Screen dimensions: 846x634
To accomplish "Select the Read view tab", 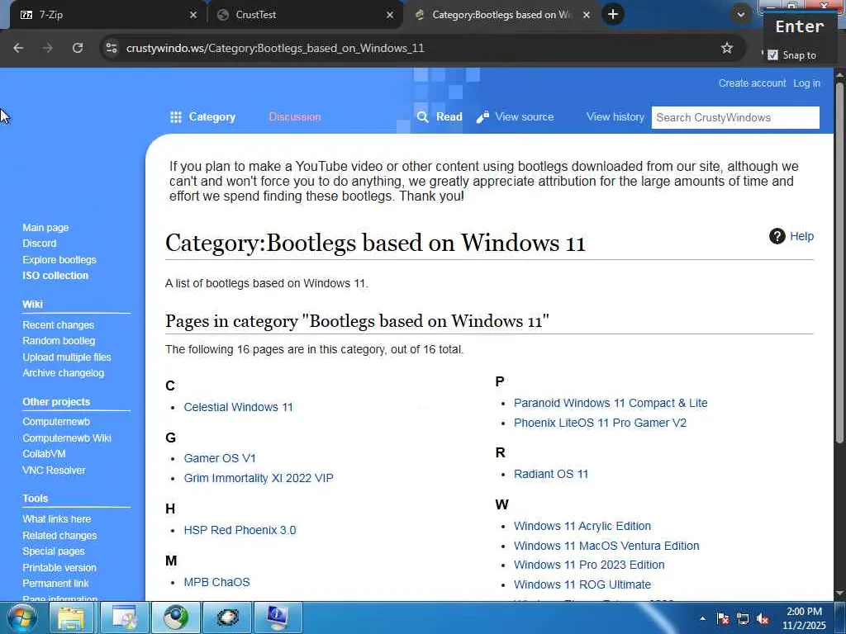I will point(449,117).
